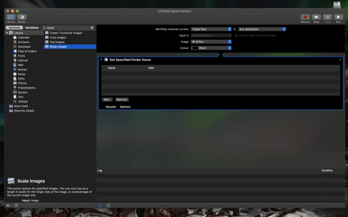Image resolution: width=348 pixels, height=217 pixels.
Task: Select the Calendar library category
Action: pyautogui.click(x=23, y=37)
